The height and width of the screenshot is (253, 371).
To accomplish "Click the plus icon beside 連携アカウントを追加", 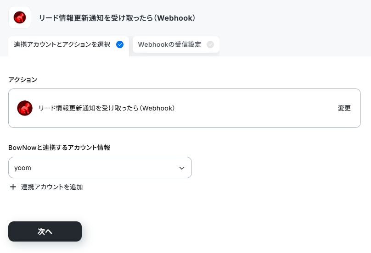I will pos(13,187).
